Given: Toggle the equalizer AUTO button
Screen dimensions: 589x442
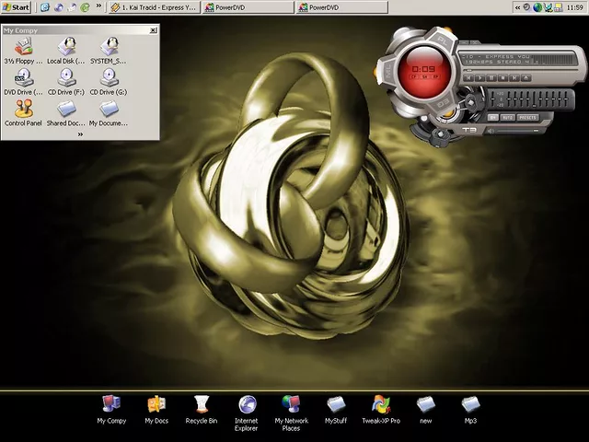Looking at the screenshot, I should (507, 118).
